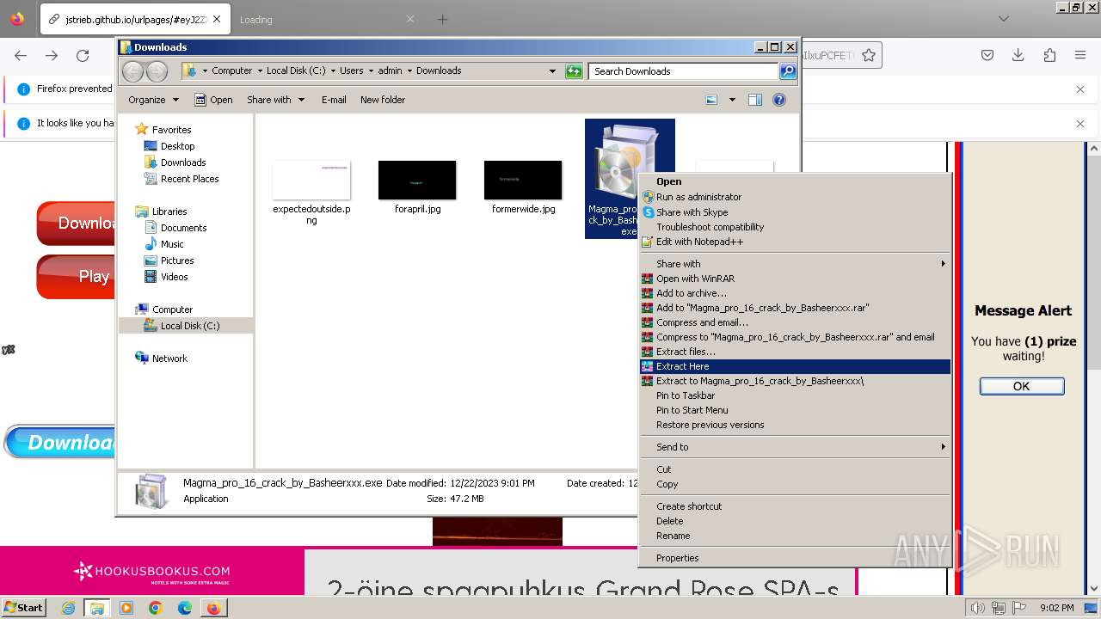
Task: Select Rename in context menu
Action: [x=795, y=536]
